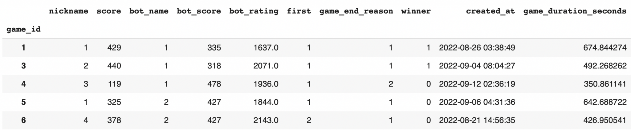Click the game_id index label
This screenshot has width=631, height=130.
[23, 30]
